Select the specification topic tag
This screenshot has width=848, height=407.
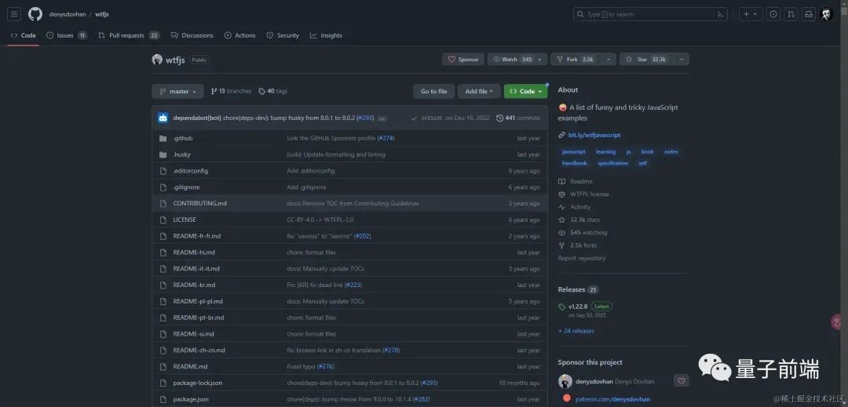(x=612, y=164)
